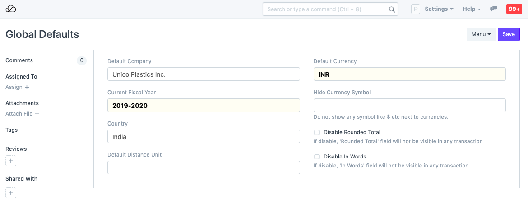
Task: Select the Default Currency field
Action: [x=409, y=74]
